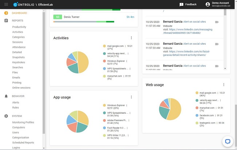Image resolution: width=237 pixels, height=150 pixels.
Task: Open the Activities card options menu
Action: (x=131, y=38)
